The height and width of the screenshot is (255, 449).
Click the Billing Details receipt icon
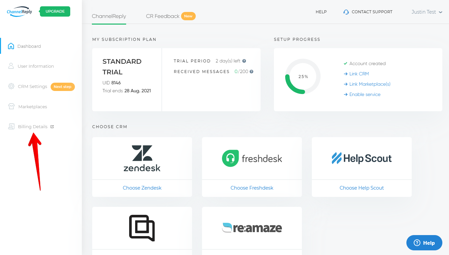(x=11, y=127)
